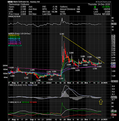
Task: Click the 1.470 price annotation
Action: 32,70
